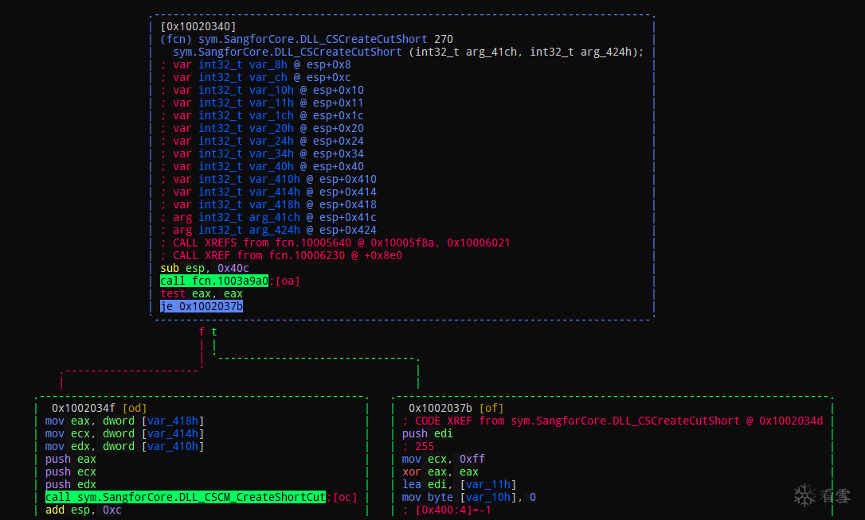The image size is (865, 520).
Task: Select the var_34h @ esp+0x34 declaration
Action: (x=262, y=153)
